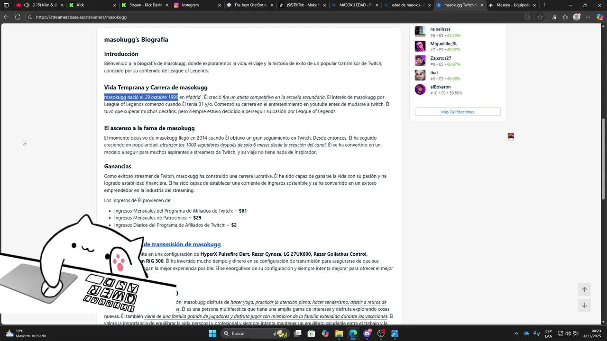
Task: Click the scroll-up arrow button on page
Action: [x=584, y=289]
